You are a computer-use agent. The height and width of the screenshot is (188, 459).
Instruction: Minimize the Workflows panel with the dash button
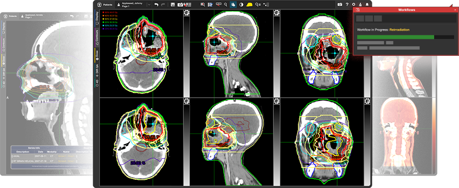(455, 10)
